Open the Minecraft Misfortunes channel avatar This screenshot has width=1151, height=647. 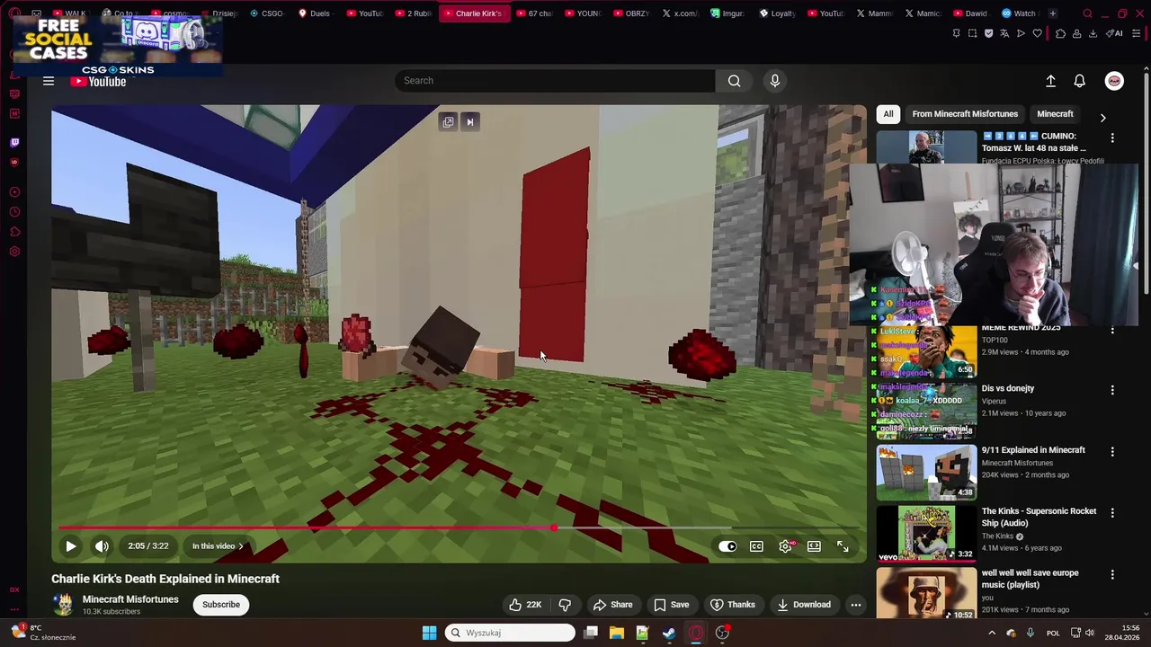(x=63, y=605)
